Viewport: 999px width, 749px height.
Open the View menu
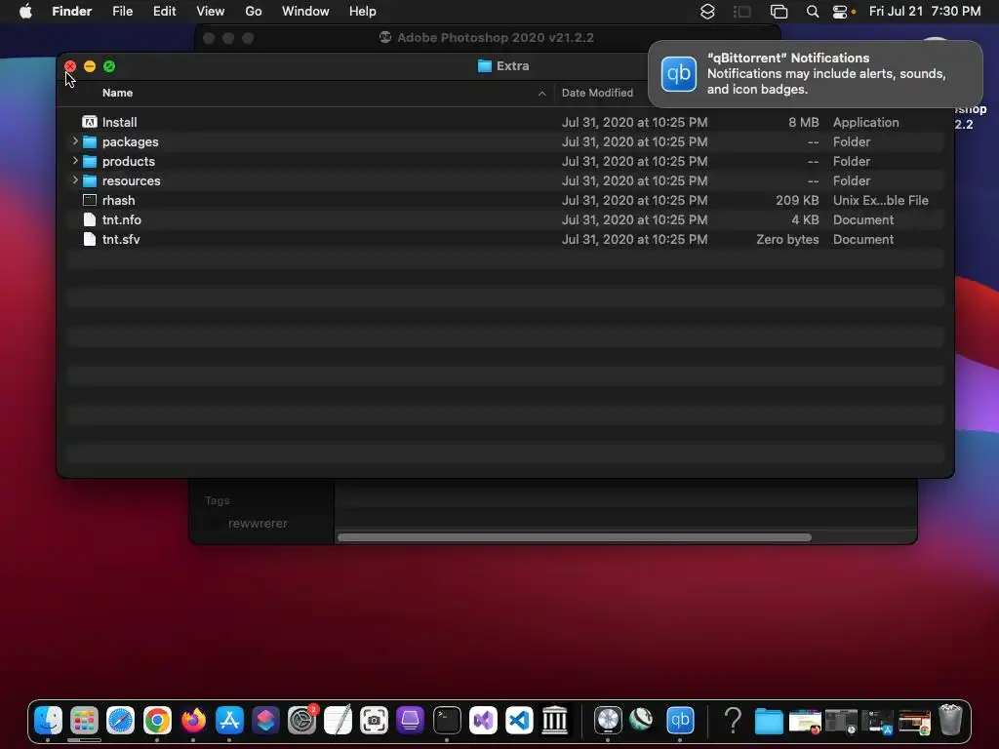tap(211, 12)
